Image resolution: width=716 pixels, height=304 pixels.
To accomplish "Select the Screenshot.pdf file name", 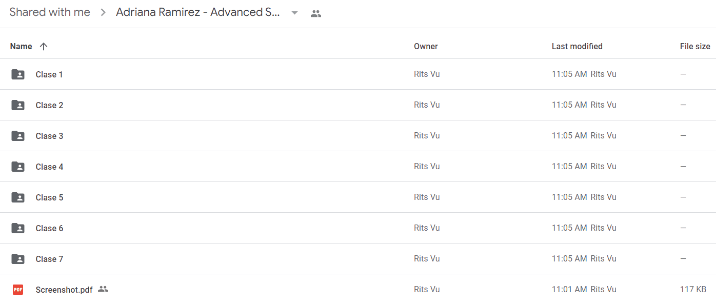I will tap(64, 290).
